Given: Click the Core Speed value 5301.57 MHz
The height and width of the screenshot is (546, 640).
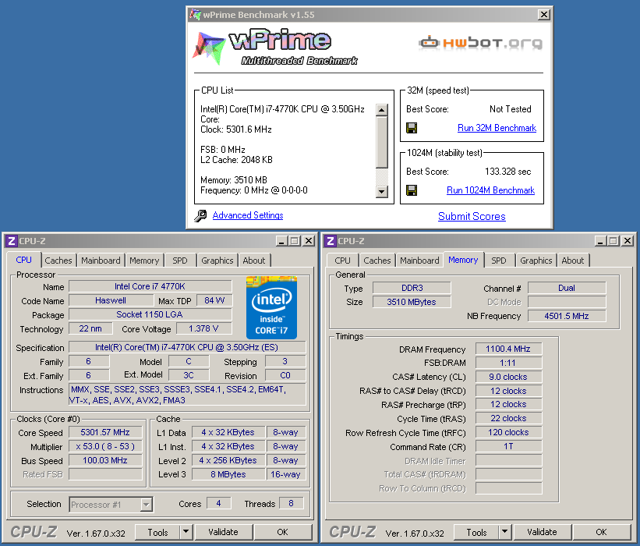Looking at the screenshot, I should pyautogui.click(x=105, y=432).
